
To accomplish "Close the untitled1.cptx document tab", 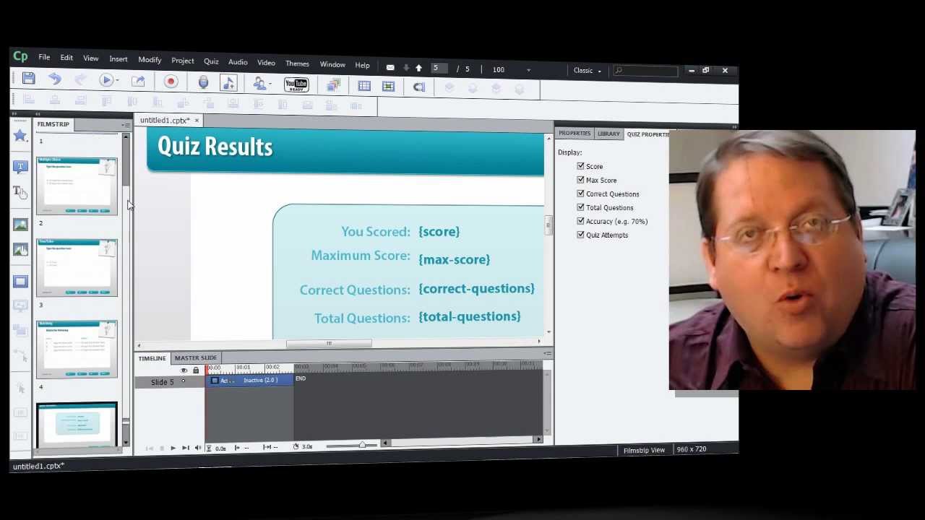I will click(197, 121).
